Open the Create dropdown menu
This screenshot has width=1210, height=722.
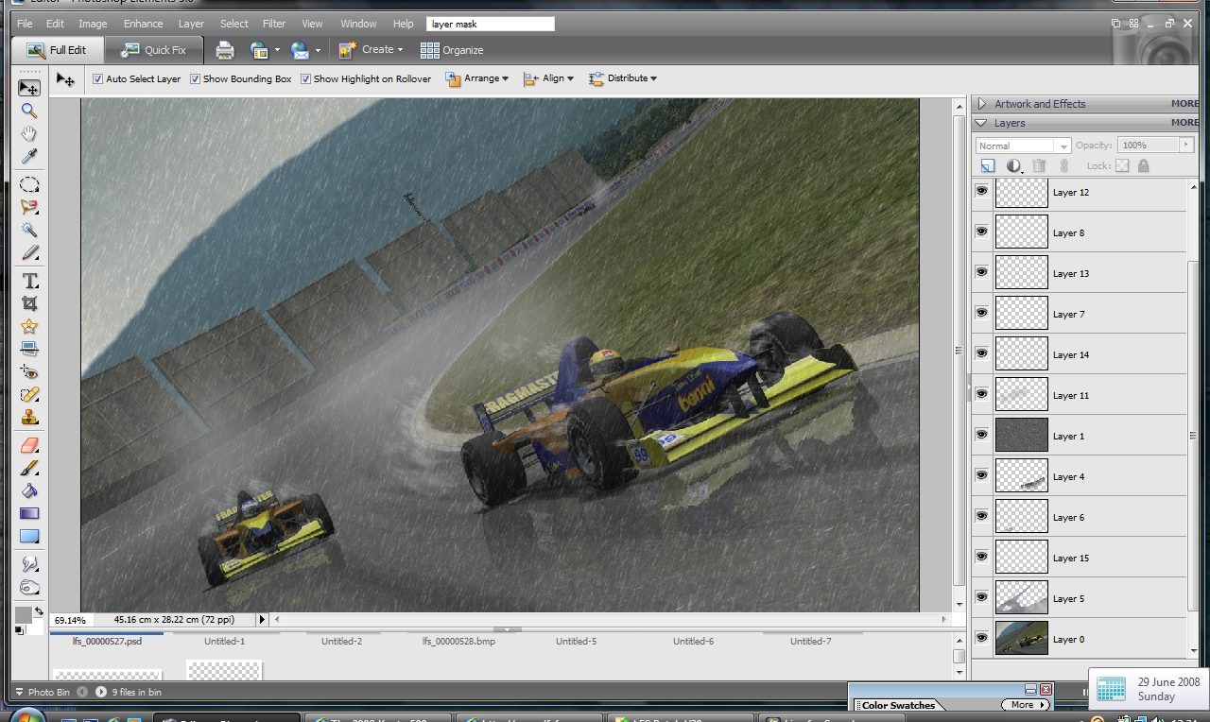pos(372,50)
